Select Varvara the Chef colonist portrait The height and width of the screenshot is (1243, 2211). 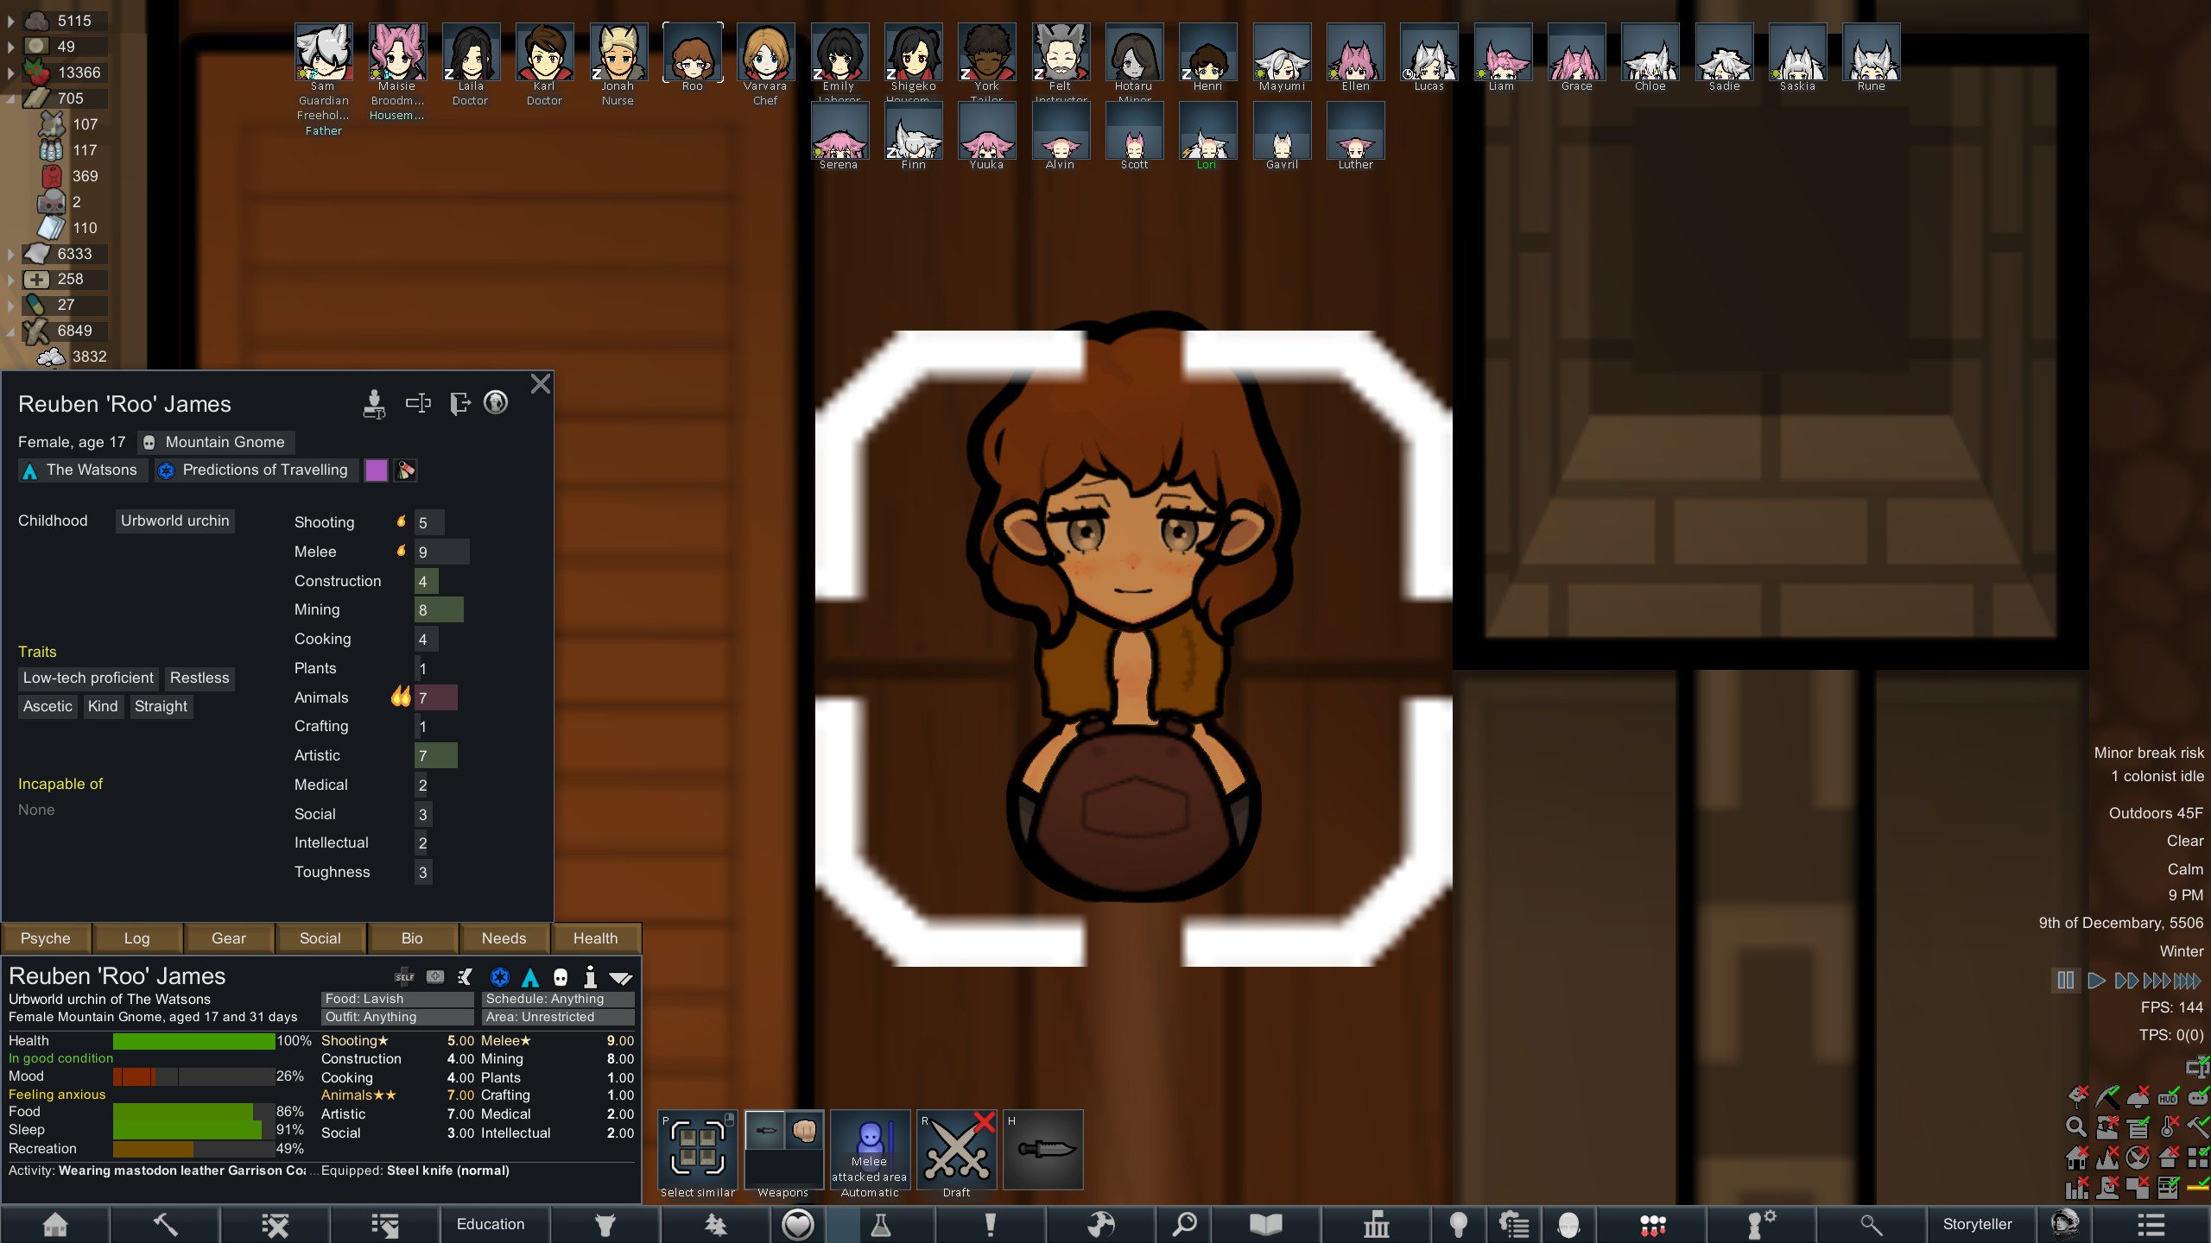click(765, 54)
